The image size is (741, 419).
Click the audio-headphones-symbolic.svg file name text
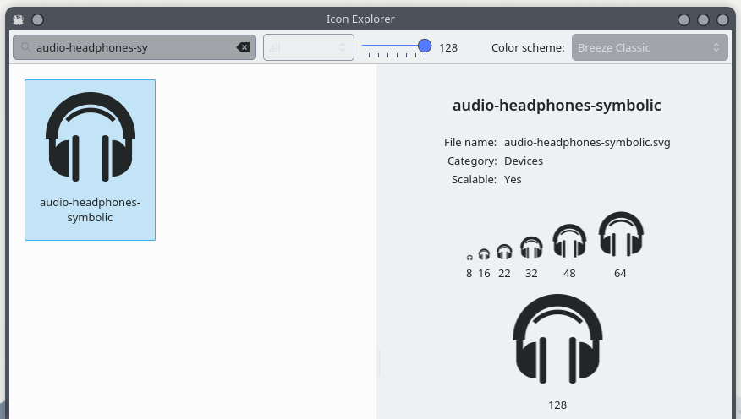(587, 143)
